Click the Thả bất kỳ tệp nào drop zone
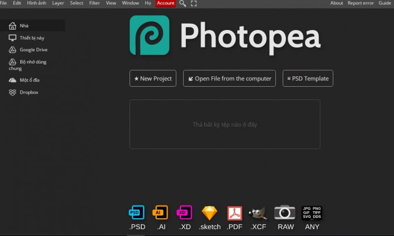Screen dimensions: 394x236 225,125
